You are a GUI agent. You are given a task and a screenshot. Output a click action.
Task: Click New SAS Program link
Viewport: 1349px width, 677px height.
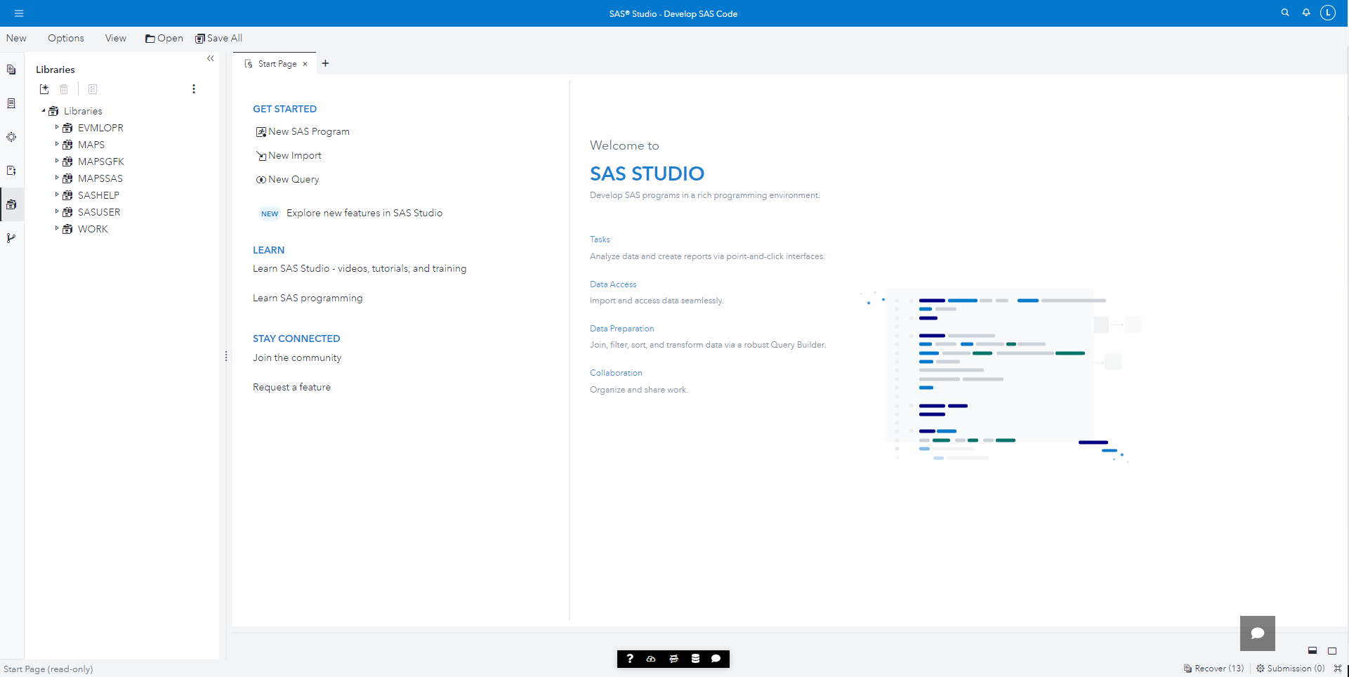coord(308,131)
